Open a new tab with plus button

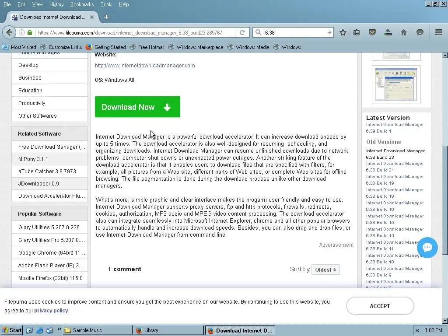[x=106, y=17]
